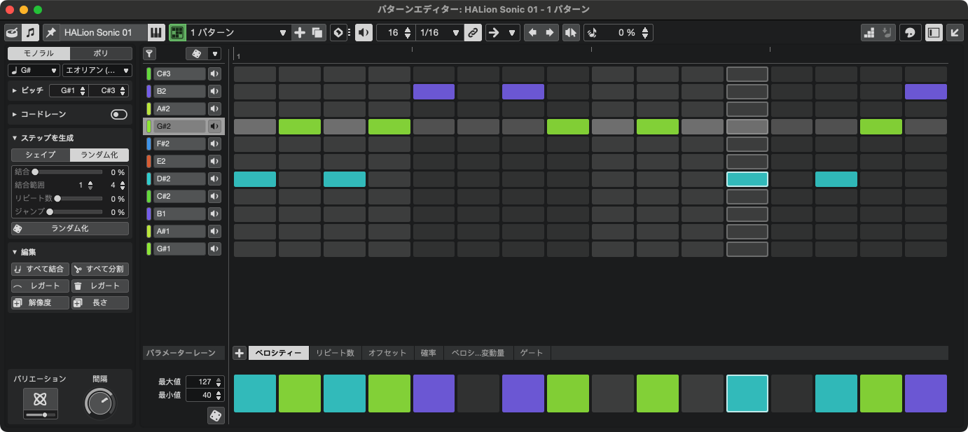Mute the G#2 lane speaker button
This screenshot has height=432, width=968.
(x=214, y=127)
